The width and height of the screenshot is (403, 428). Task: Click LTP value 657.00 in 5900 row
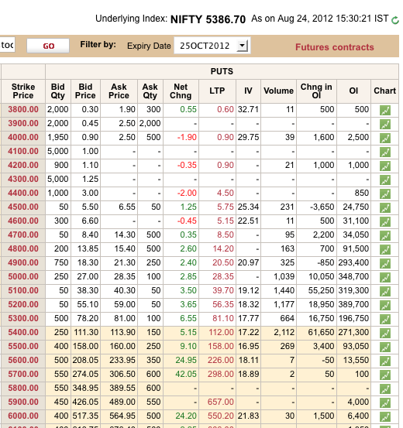(221, 402)
